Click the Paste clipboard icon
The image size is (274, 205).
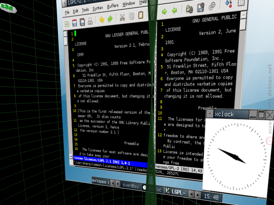(x=141, y=15)
